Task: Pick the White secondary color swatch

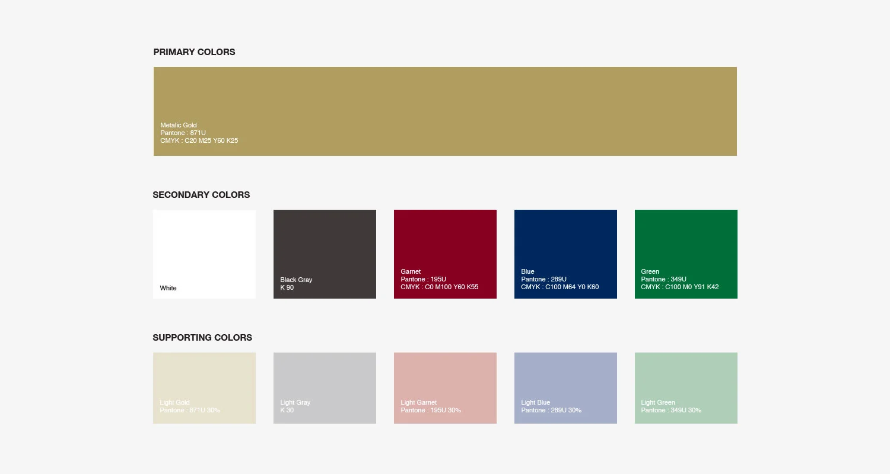Action: [204, 254]
